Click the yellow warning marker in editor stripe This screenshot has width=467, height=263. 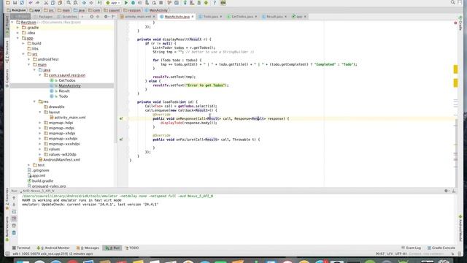point(455,69)
